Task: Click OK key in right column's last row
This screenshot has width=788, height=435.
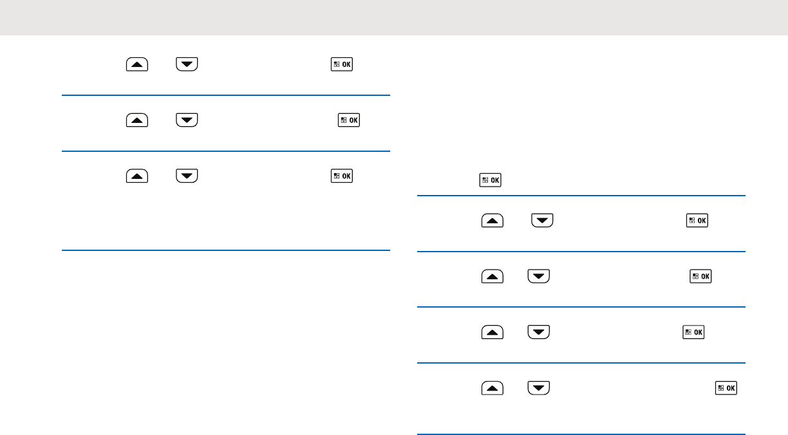Action: point(727,389)
